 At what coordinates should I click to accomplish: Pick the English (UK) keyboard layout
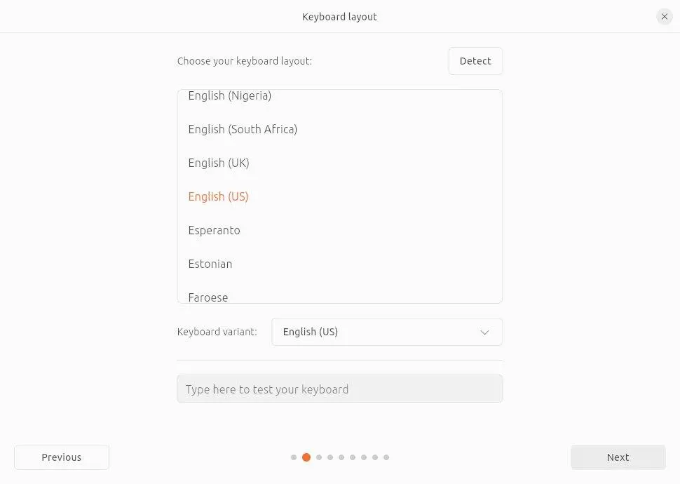pos(219,163)
